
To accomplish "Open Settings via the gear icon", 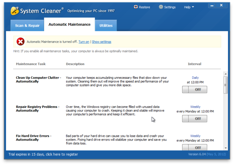I will coord(161,7).
